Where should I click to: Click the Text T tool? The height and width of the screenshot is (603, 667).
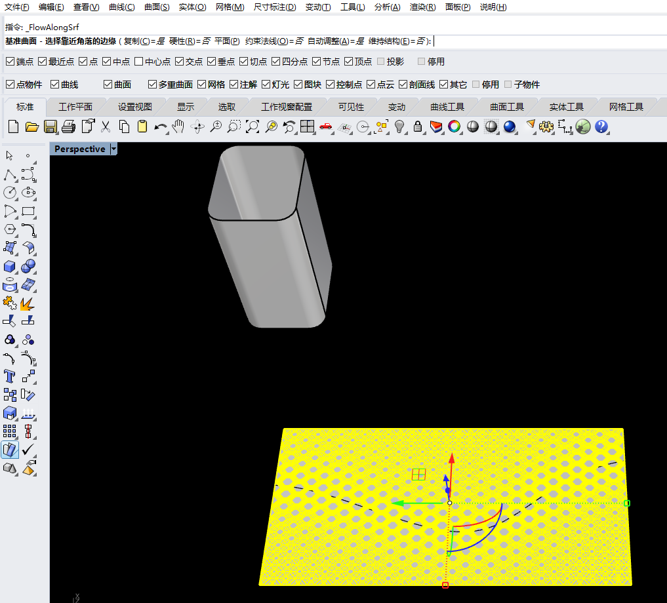pos(9,376)
